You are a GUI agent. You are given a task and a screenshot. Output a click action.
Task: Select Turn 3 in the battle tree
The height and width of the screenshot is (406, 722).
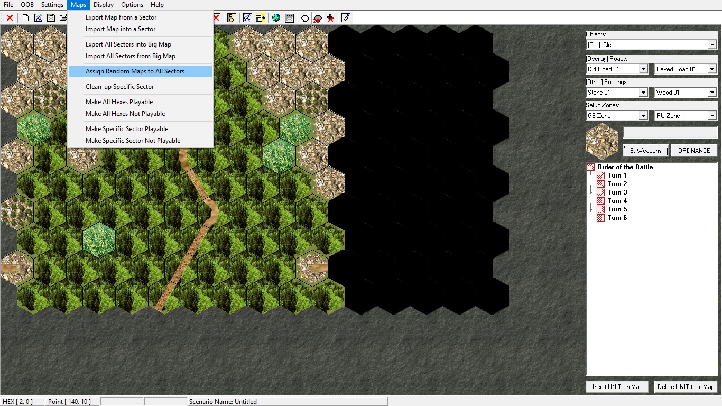point(617,192)
